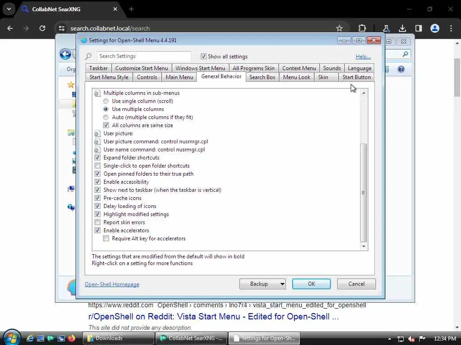Screen dimensions: 461x345
Task: Open the r/OpenShell Reddit search result
Action: click(213, 317)
